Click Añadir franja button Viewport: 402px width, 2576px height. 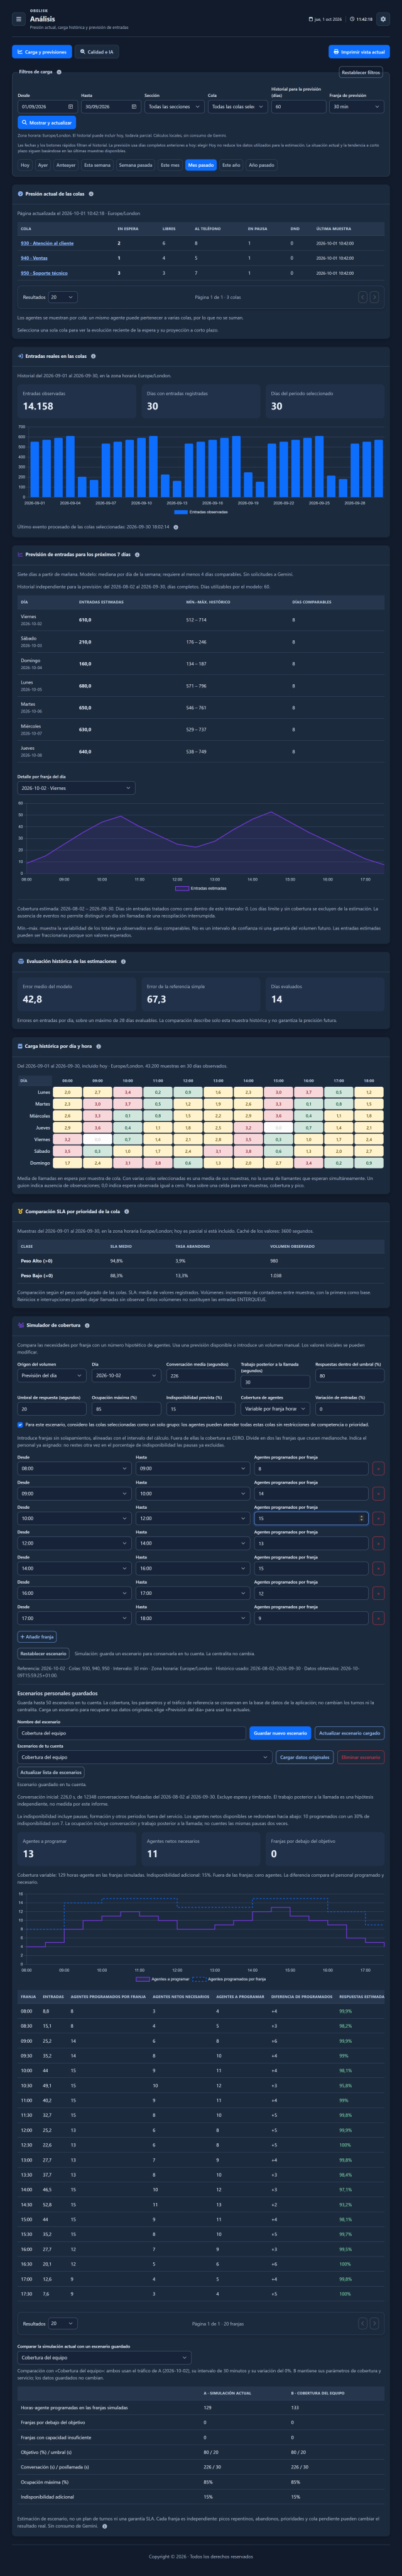coord(37,1637)
